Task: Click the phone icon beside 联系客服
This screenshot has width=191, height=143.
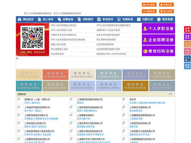Action: [x=159, y=19]
